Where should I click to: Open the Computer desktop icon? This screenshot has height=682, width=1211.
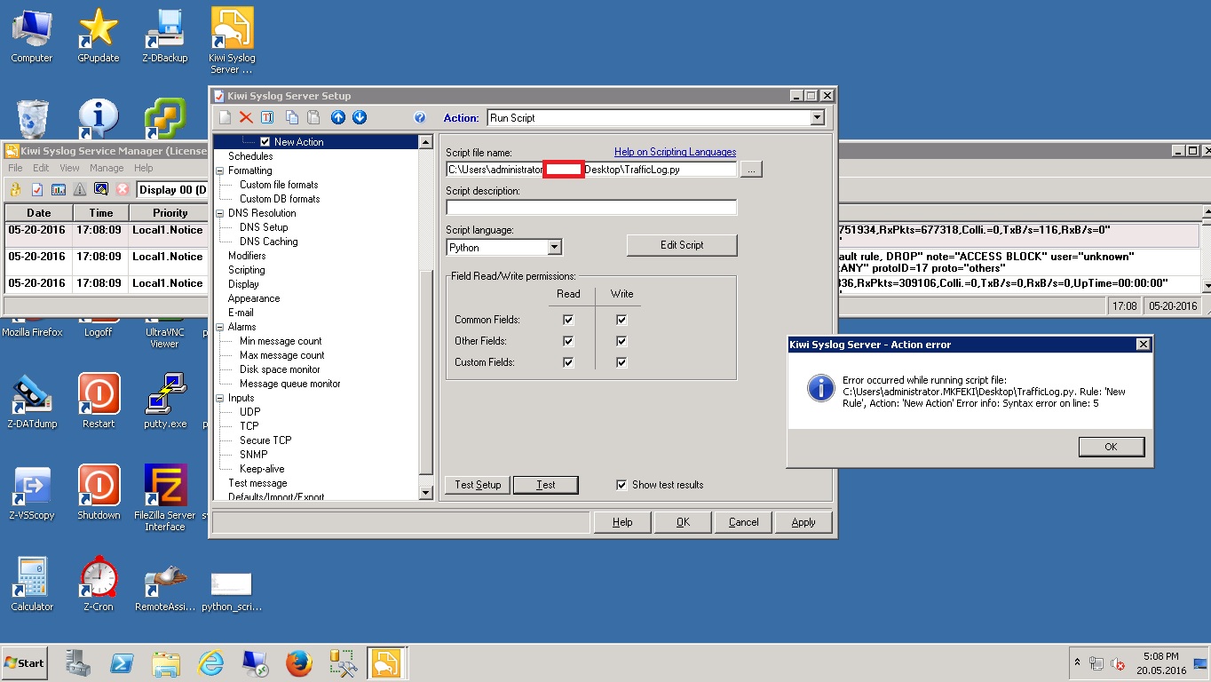31,36
